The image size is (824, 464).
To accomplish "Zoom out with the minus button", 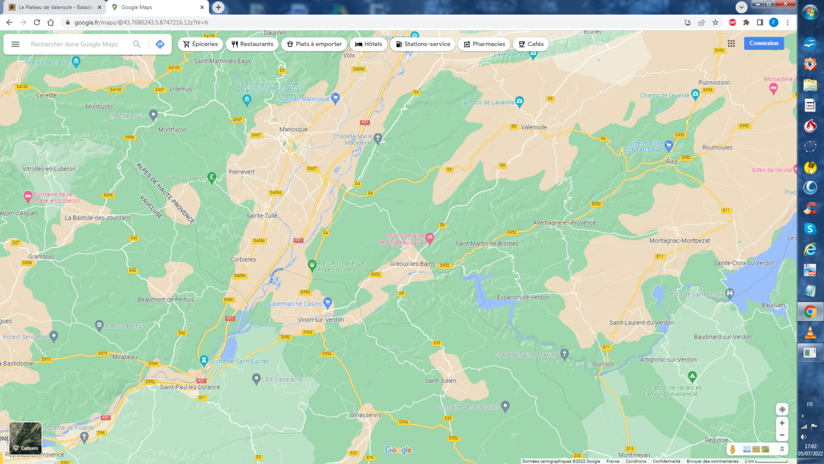I will pos(782,435).
